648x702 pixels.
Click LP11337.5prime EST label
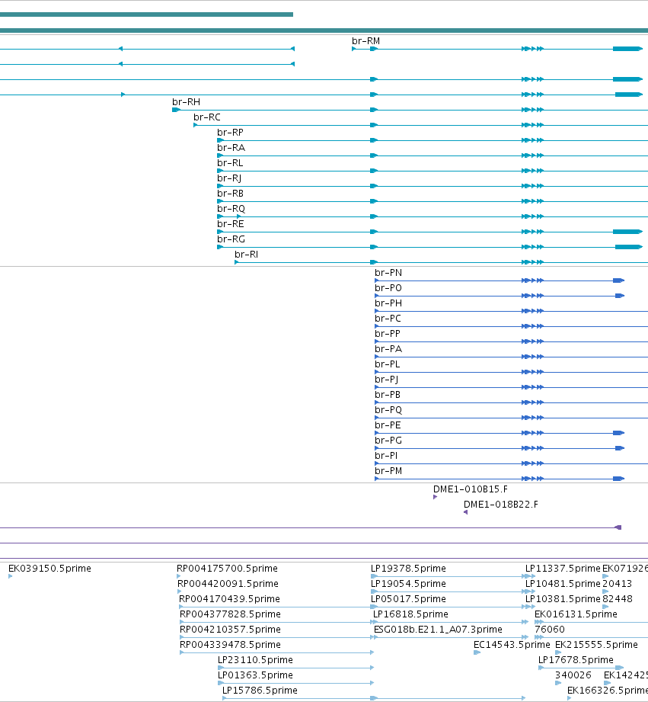[x=563, y=568]
